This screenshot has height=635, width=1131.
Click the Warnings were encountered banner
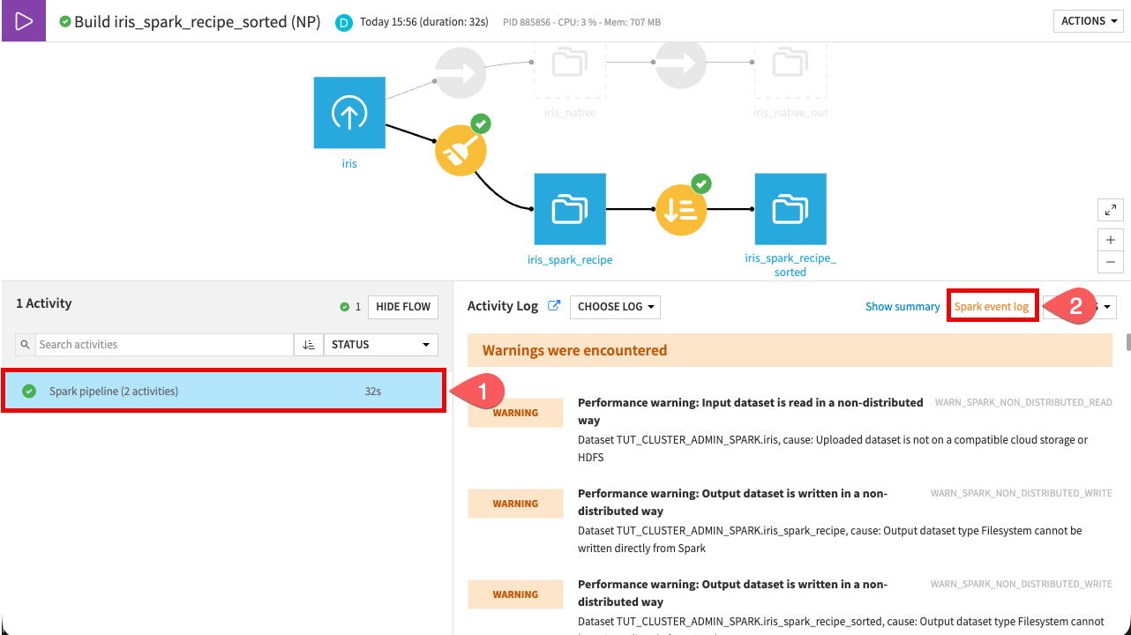point(790,350)
